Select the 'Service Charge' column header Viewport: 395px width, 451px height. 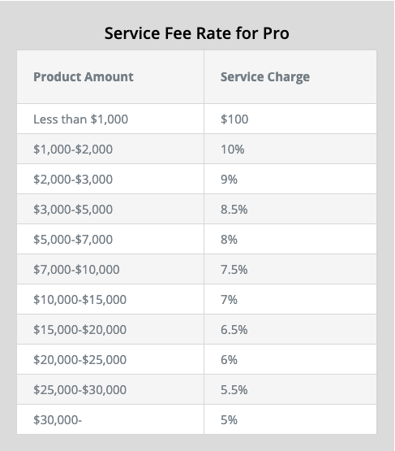pos(265,77)
